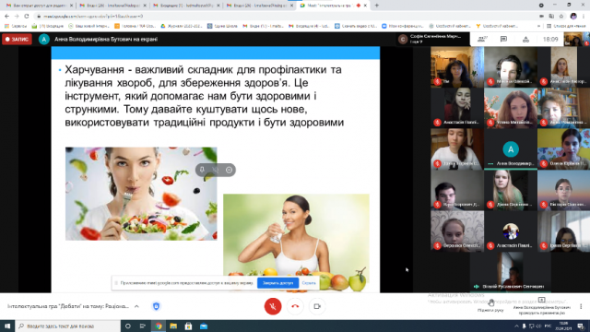This screenshot has width=590, height=332.
Task: Click the blue safety shield icon
Action: coord(156,306)
